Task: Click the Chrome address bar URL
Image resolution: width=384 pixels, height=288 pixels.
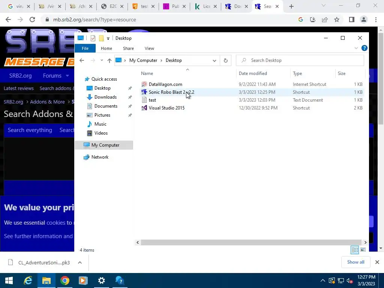Action: [94, 19]
